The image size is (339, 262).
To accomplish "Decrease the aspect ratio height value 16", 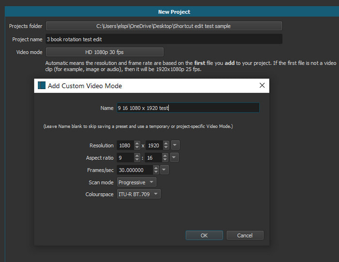I will (x=166, y=160).
